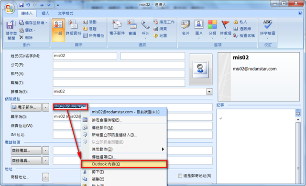Choose Cut (剪下) in context menu
This screenshot has width=306, height=186.
click(124, 172)
